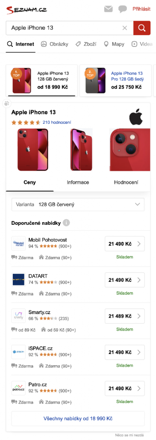Image resolution: width=156 pixels, height=440 pixels.
Task: Open info icon next to Doporučené nabídky
Action: (66, 223)
